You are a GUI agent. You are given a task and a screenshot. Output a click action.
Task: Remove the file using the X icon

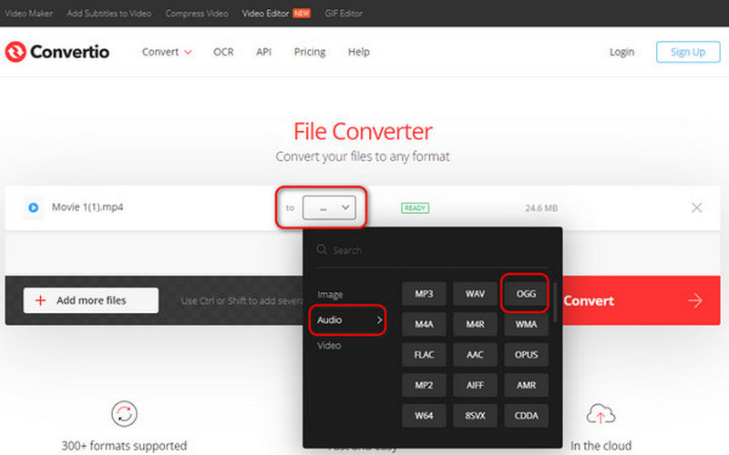click(696, 207)
